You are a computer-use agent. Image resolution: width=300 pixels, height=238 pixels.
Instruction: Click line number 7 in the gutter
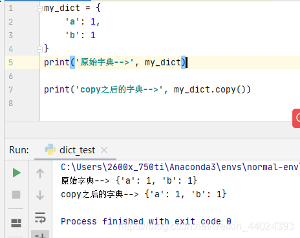[x=11, y=90]
